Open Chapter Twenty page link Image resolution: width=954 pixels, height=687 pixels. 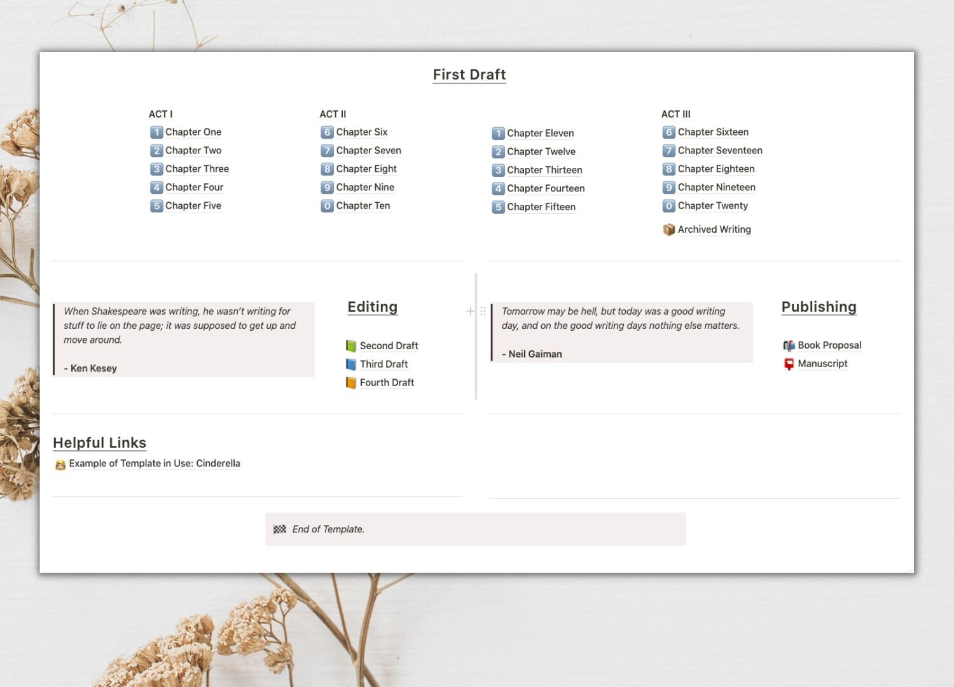click(712, 205)
